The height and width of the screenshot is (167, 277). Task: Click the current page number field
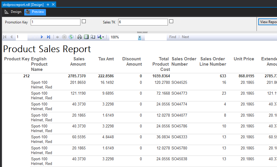pos(22,37)
